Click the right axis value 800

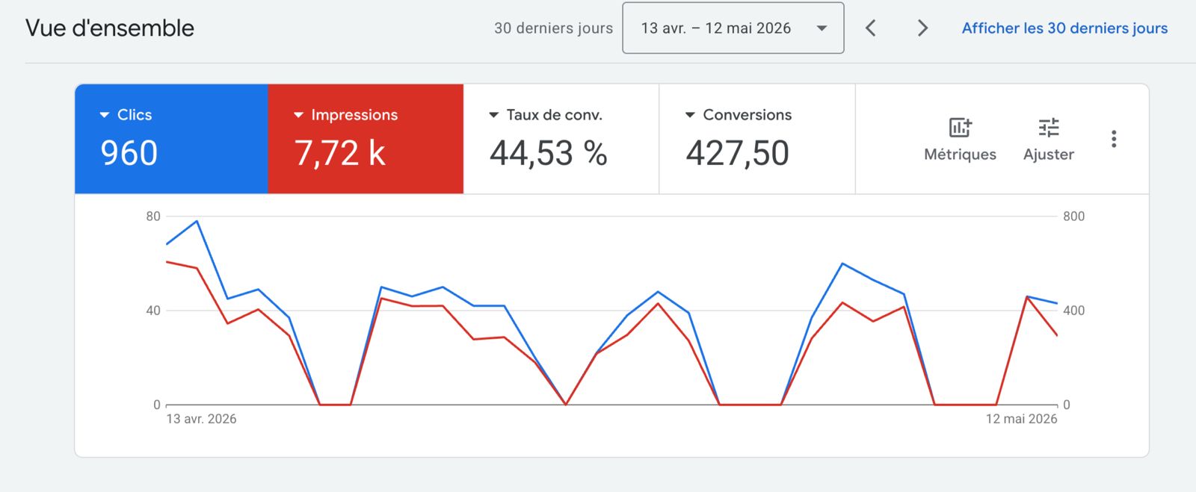[x=1074, y=217]
